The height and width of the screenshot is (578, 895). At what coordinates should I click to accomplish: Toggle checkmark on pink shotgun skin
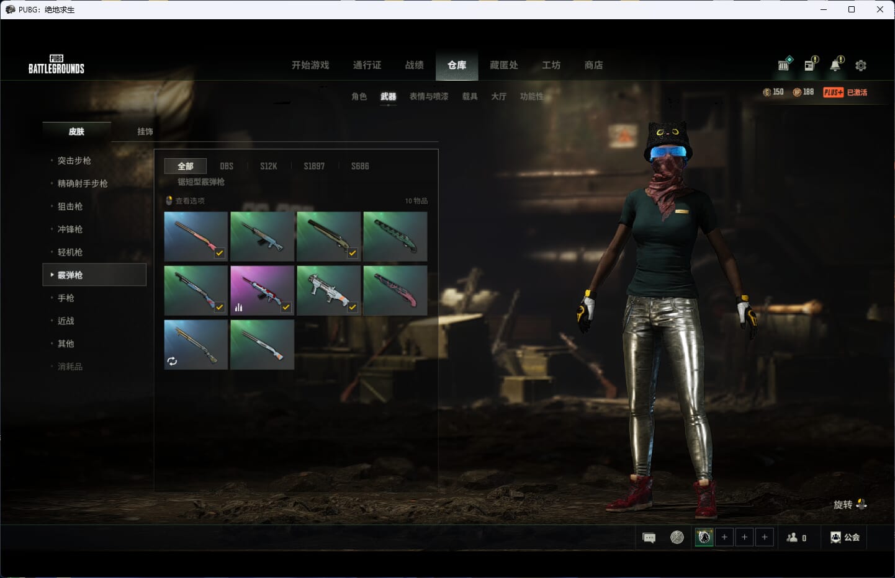tap(220, 253)
